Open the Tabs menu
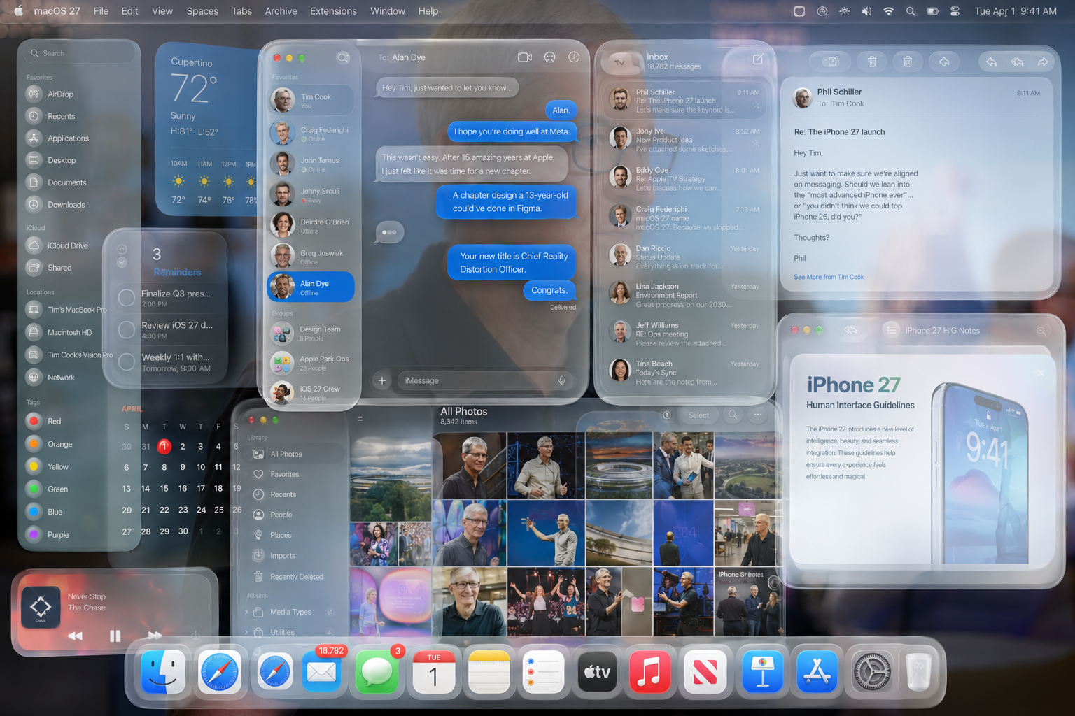 point(241,11)
